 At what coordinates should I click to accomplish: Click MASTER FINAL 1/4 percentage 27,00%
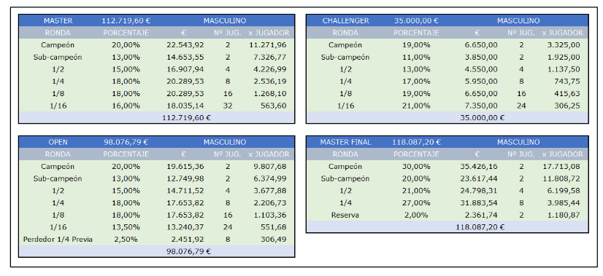(416, 202)
